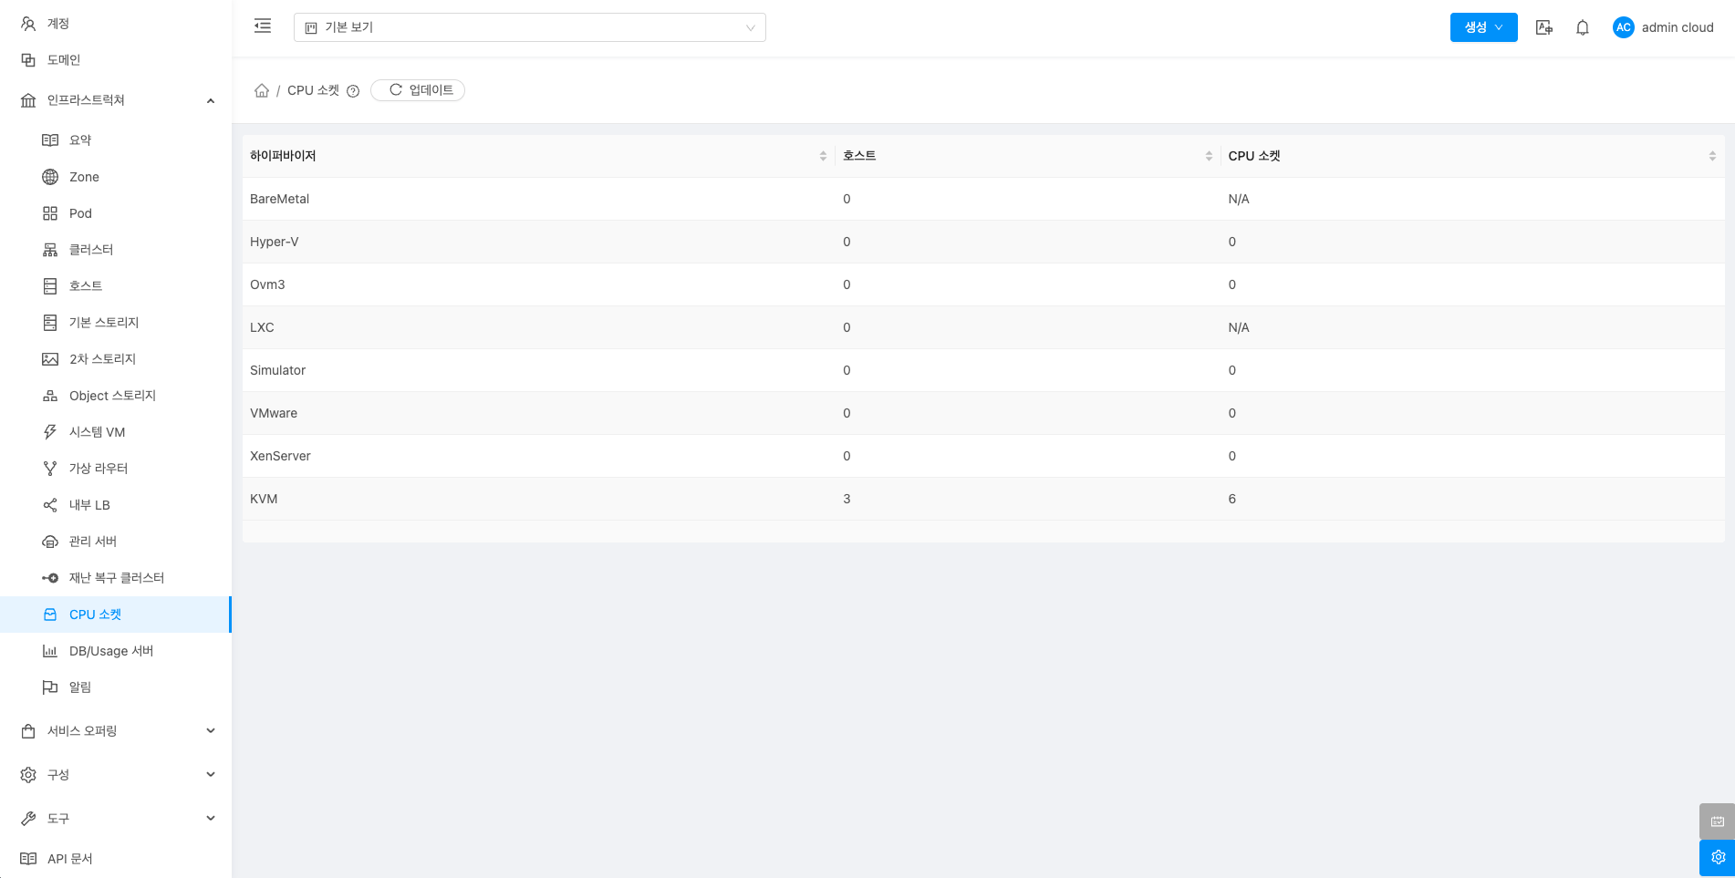Click the blue 생성 button
Image resolution: width=1735 pixels, height=878 pixels.
coord(1482,27)
